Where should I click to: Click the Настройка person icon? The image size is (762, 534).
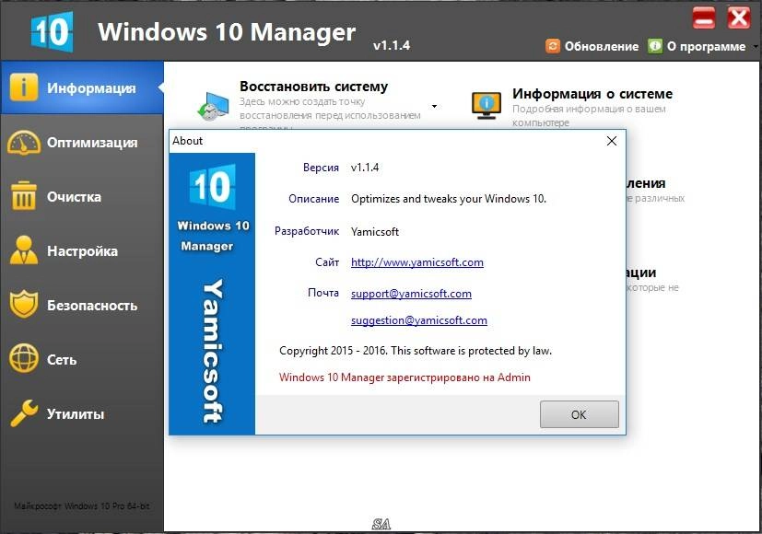23,250
